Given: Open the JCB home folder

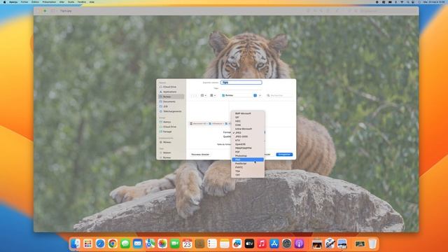Looking at the screenshot, I should [171, 106].
